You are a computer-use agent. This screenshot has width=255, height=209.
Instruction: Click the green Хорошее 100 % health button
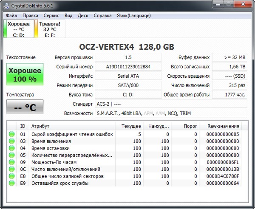click(x=25, y=75)
